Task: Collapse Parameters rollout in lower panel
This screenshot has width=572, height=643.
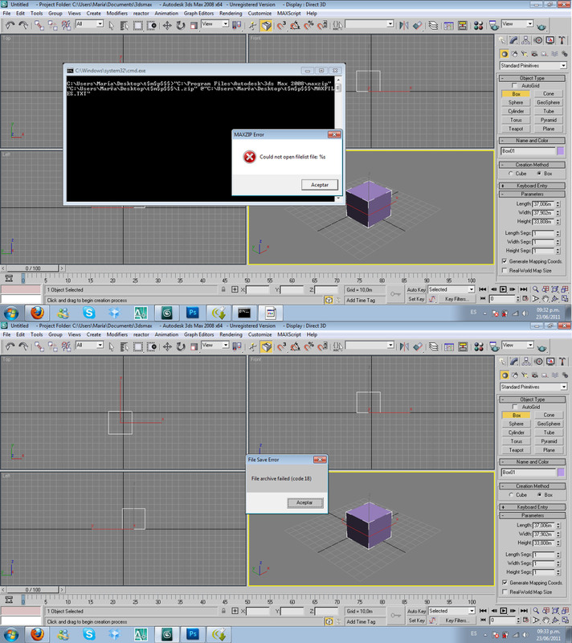Action: coord(533,515)
